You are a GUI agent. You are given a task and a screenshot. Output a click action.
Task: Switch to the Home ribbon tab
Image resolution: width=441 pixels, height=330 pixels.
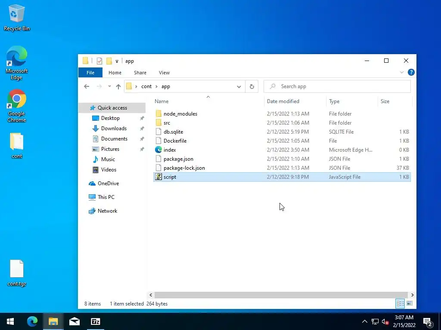(x=115, y=72)
